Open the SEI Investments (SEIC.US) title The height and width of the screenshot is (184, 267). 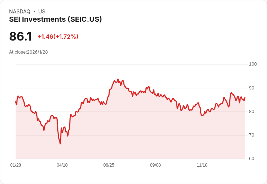tap(56, 19)
